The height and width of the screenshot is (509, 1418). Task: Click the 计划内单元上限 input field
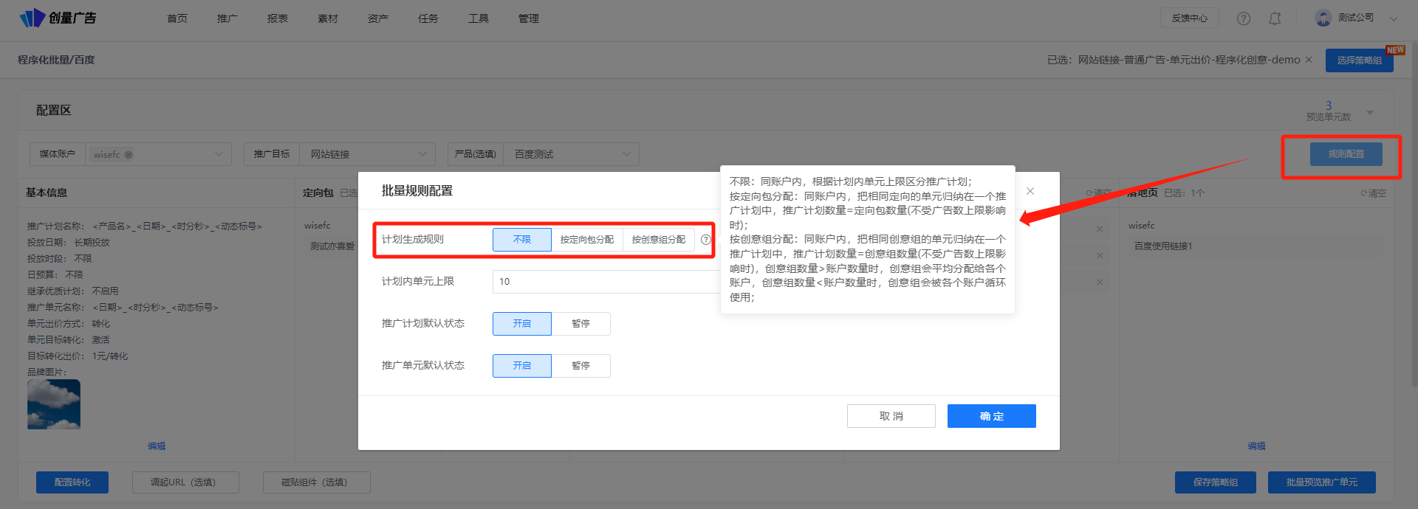[606, 282]
